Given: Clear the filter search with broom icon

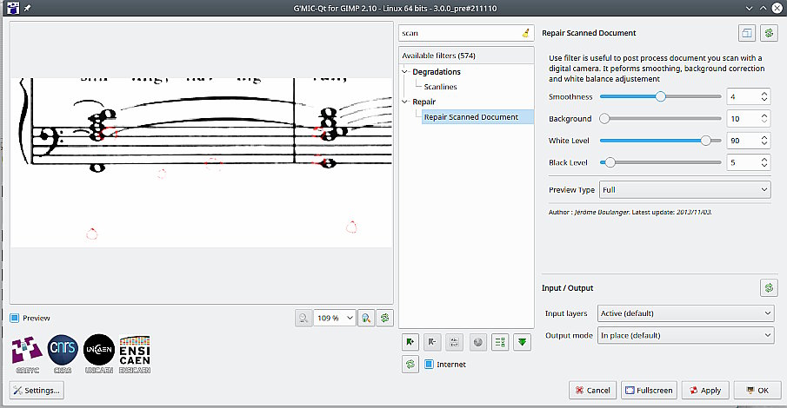Looking at the screenshot, I should point(525,33).
